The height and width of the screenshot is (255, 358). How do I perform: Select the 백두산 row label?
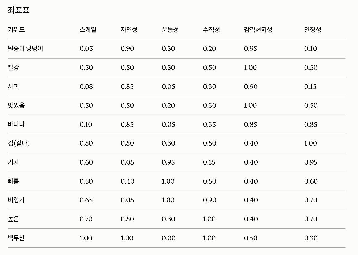point(16,238)
